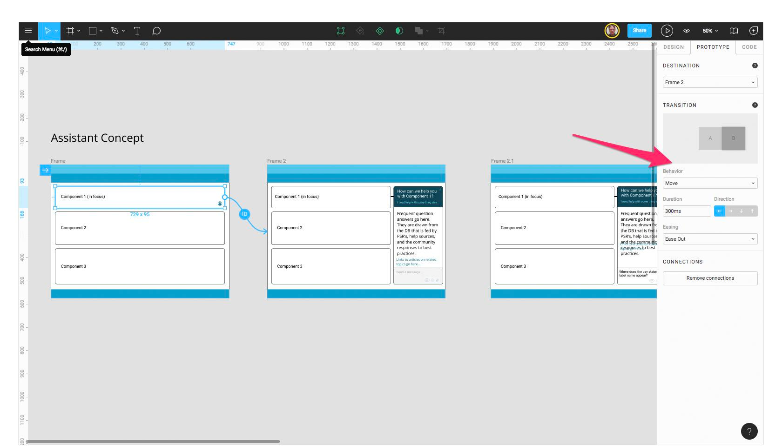Click the Crop image icon
The height and width of the screenshot is (448, 782).
pyautogui.click(x=441, y=31)
